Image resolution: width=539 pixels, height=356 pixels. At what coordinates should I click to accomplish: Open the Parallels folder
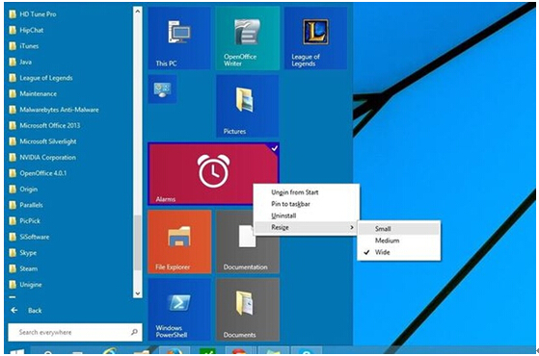(x=26, y=205)
